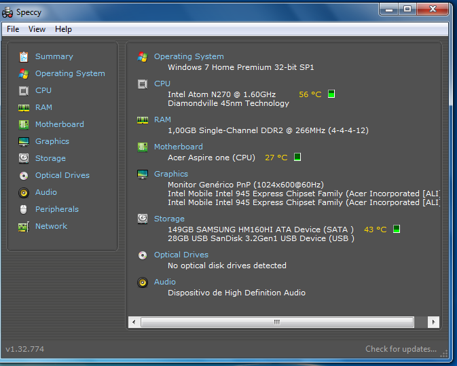
Task: Click the Network card icon in sidebar
Action: point(24,227)
